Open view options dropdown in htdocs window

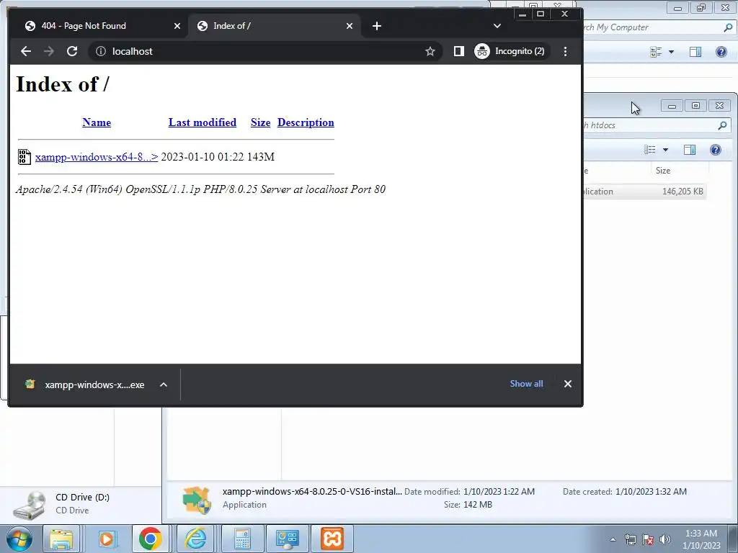pyautogui.click(x=665, y=150)
